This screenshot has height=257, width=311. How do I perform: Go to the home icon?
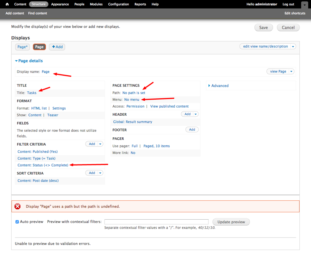click(7, 4)
